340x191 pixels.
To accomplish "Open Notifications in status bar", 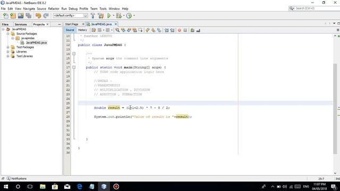I will coord(16,179).
